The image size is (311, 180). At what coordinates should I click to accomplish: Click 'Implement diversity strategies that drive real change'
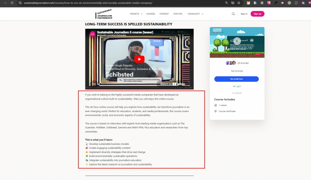pyautogui.click(x=117, y=152)
